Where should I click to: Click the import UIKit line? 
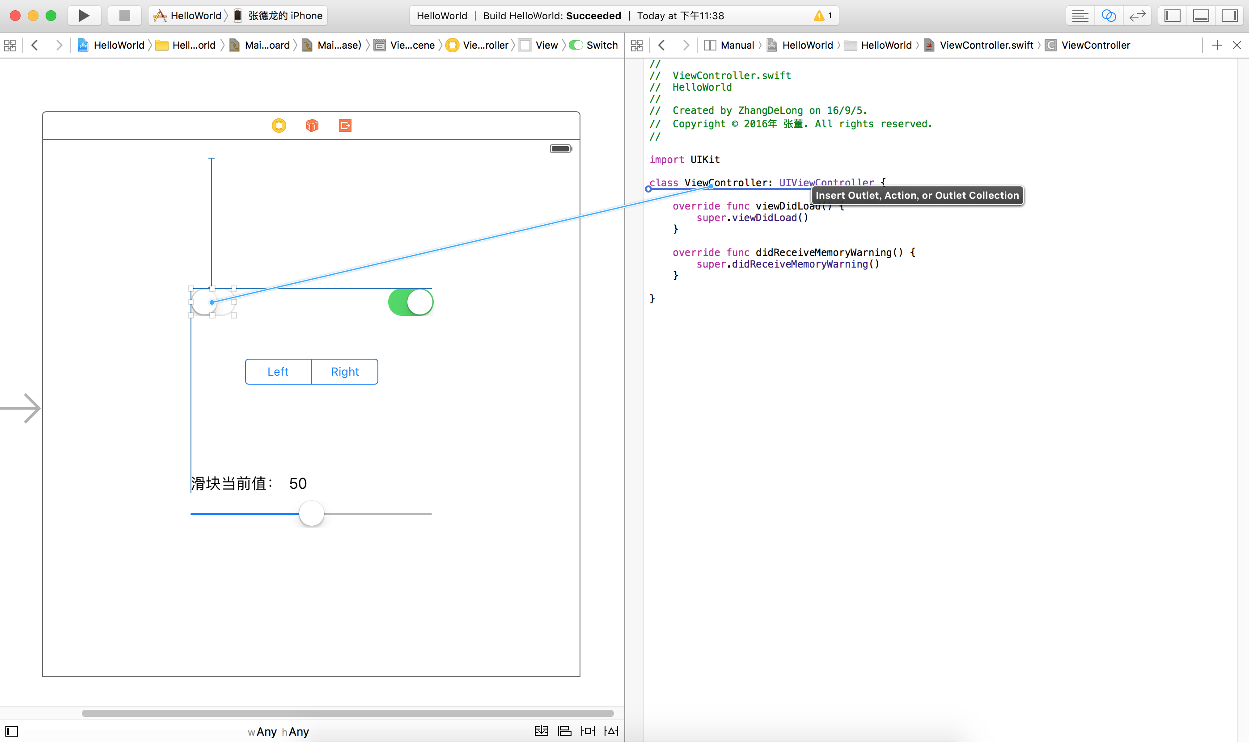(685, 159)
